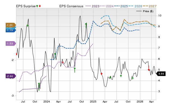
Task: Click the 5 label on the price axis
Action: pos(159,70)
